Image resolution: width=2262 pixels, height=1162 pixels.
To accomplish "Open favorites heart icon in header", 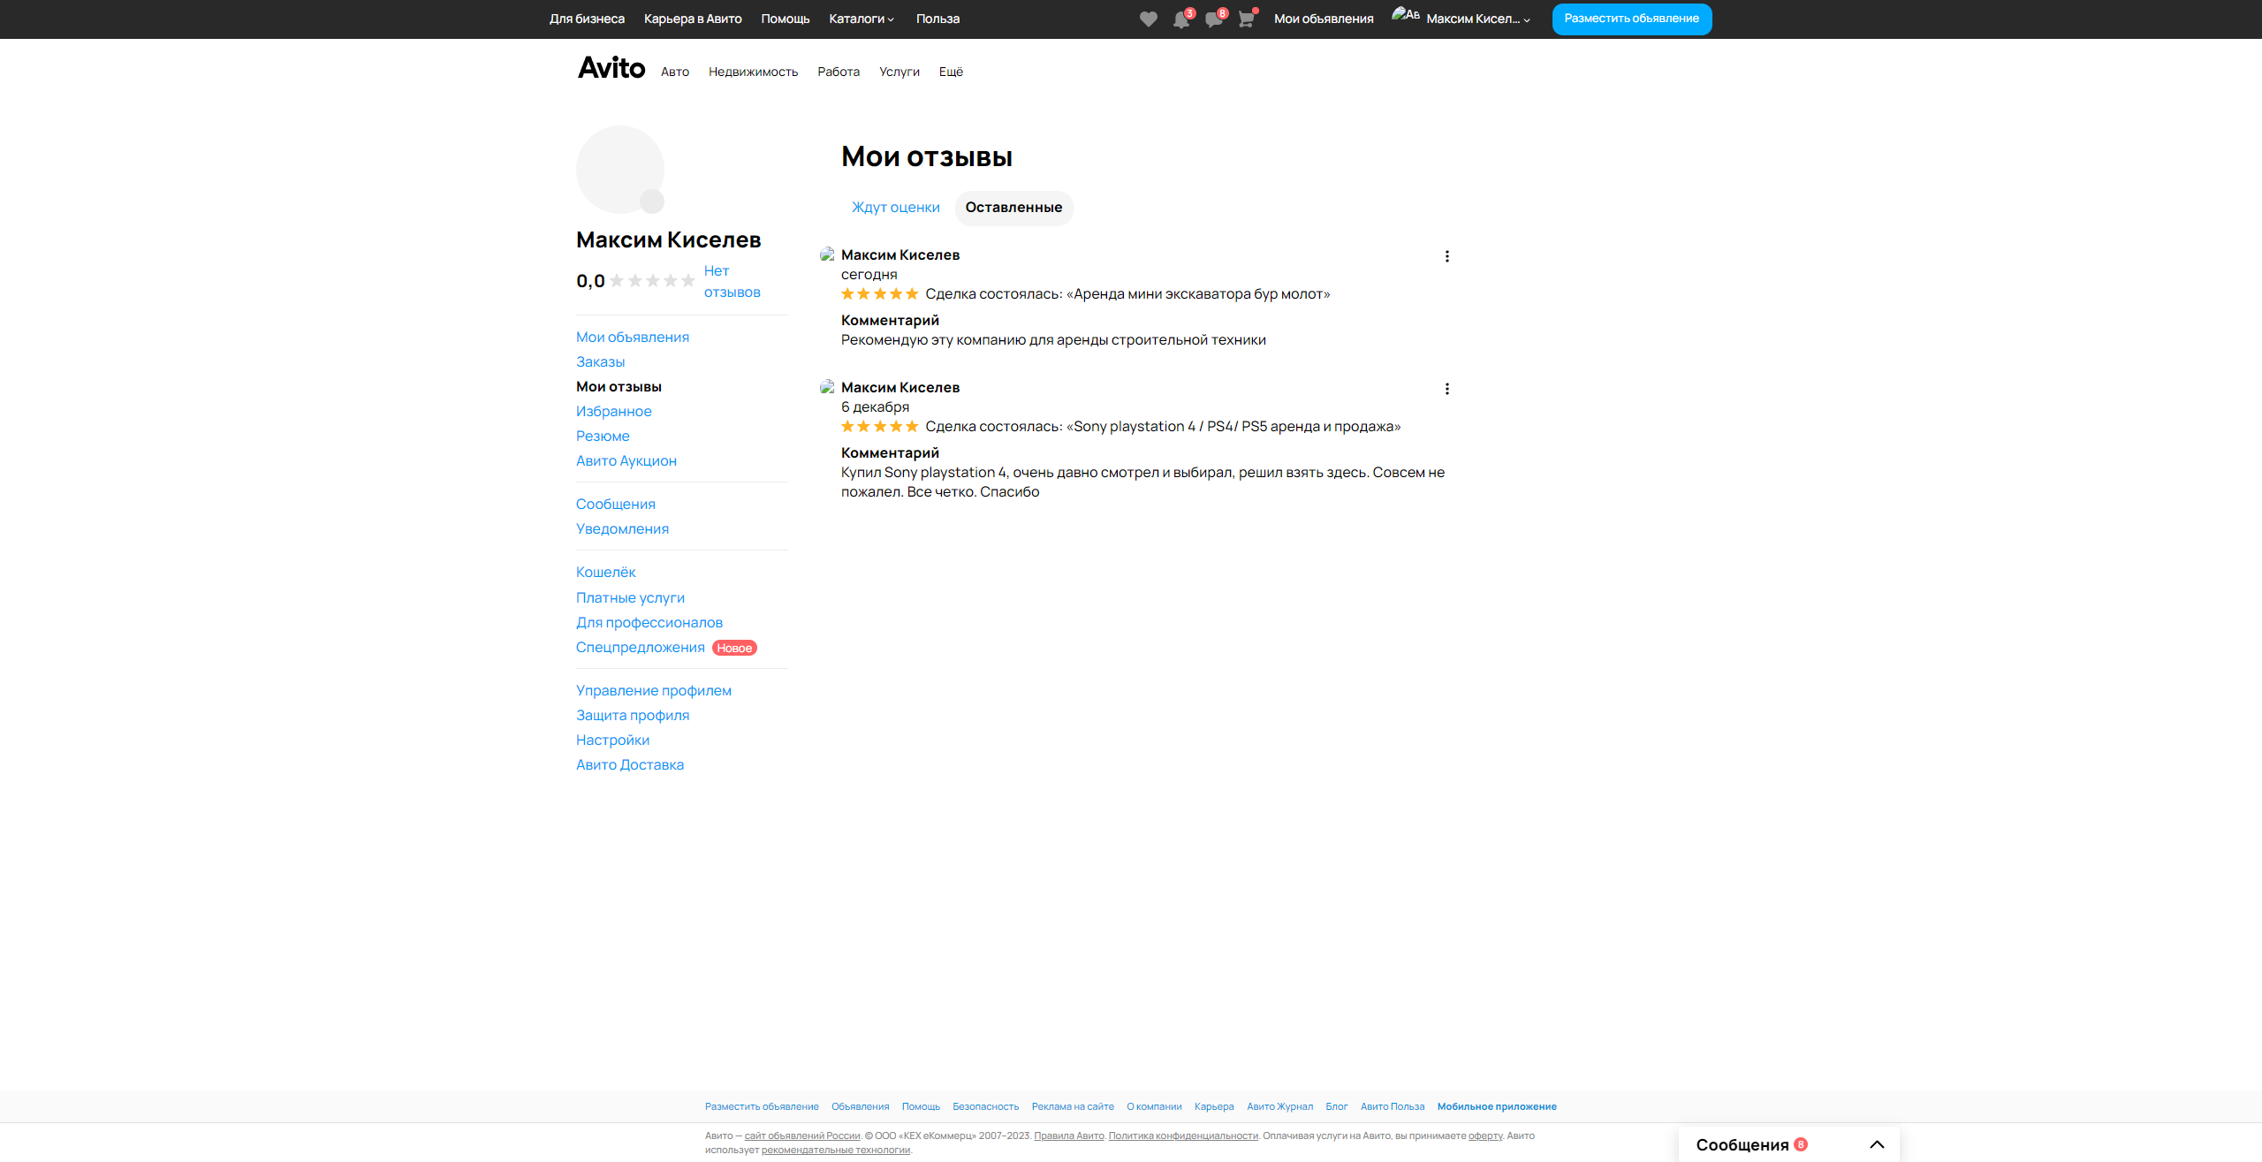I will [x=1148, y=19].
